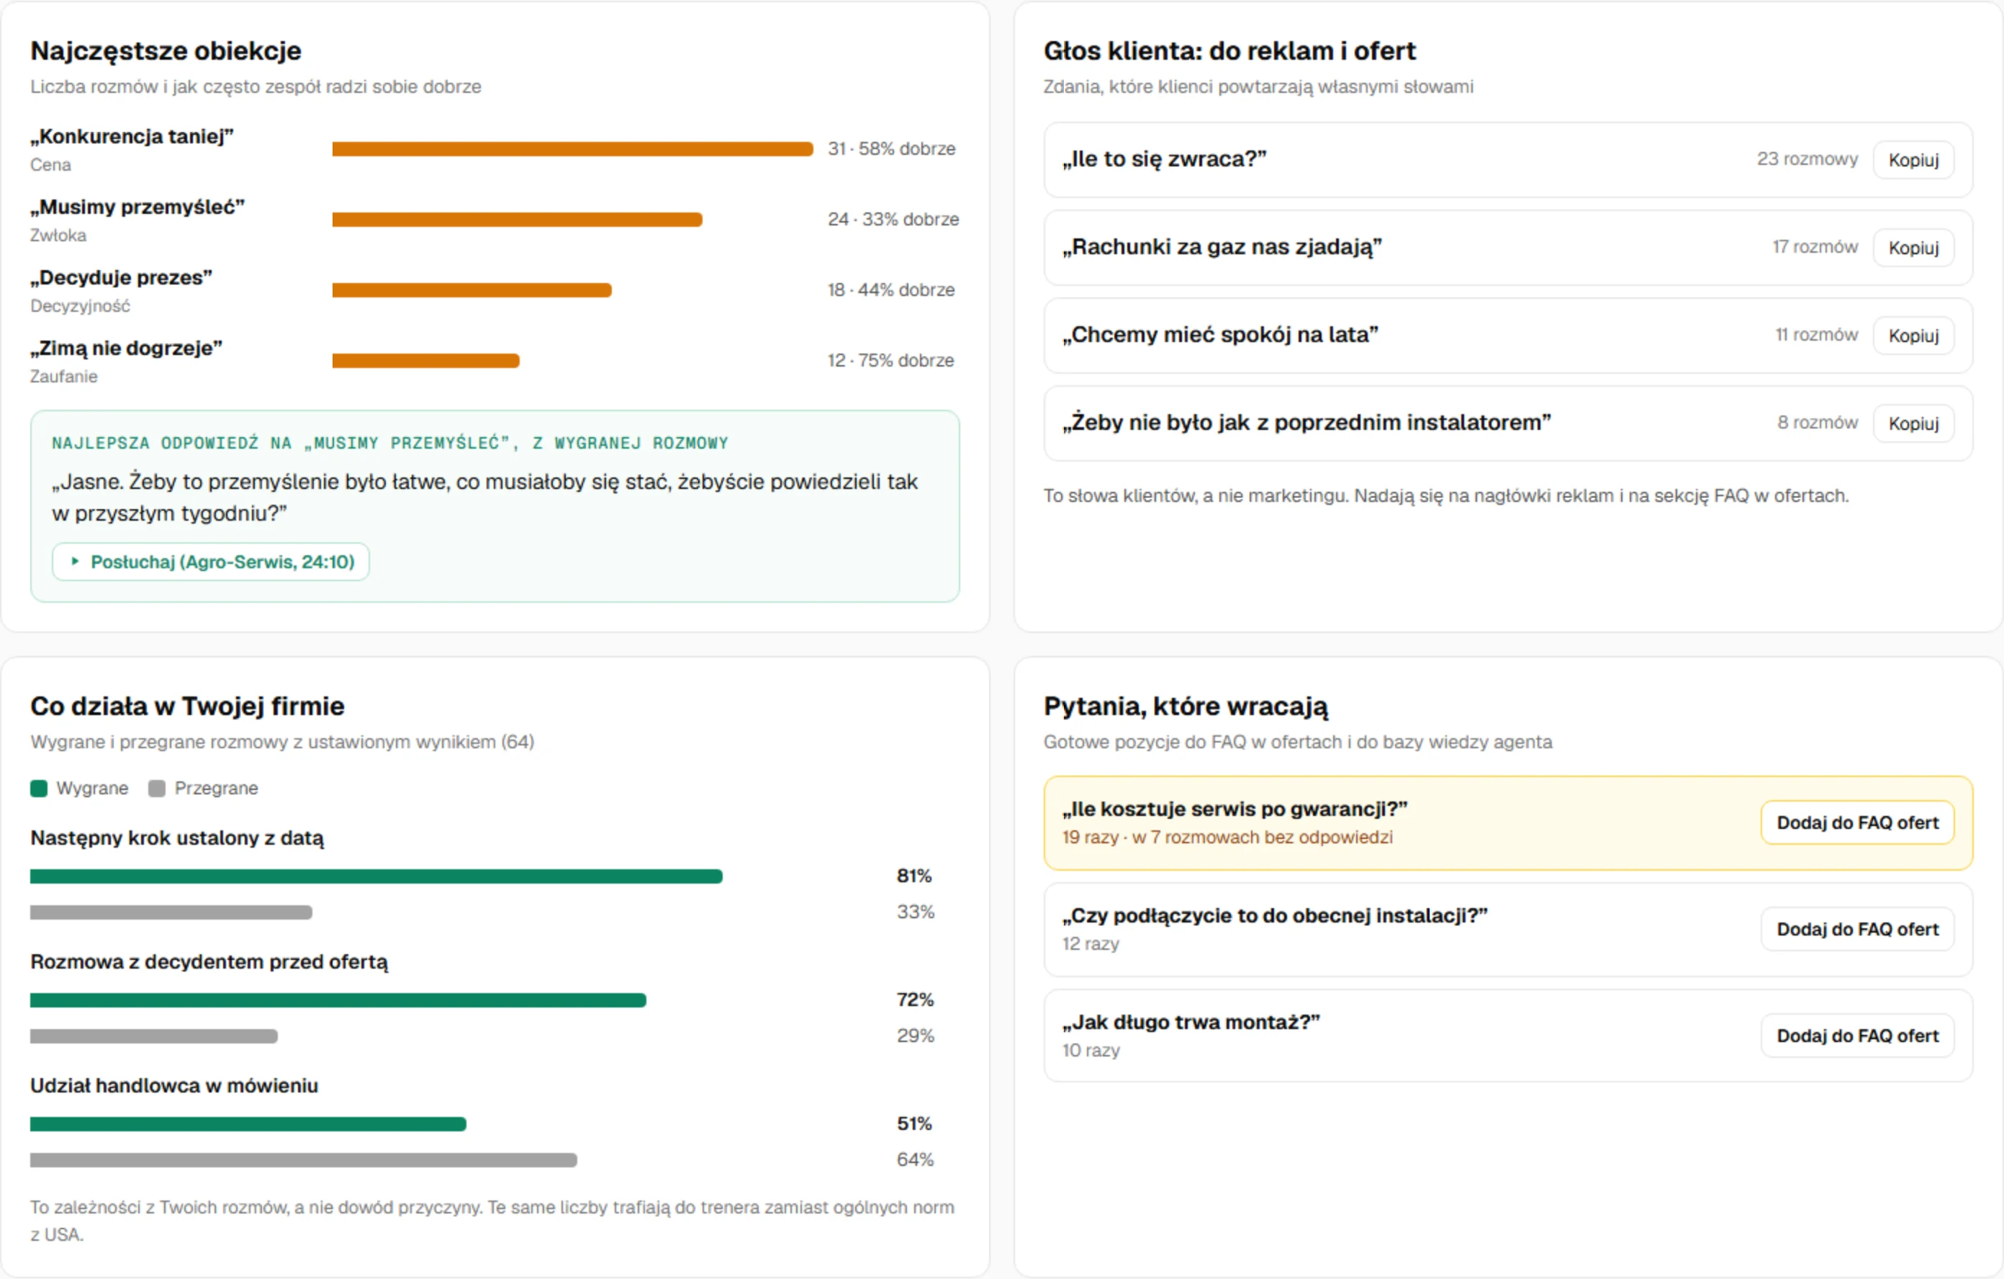Click the „Pytania, które wracają” heading
This screenshot has height=1279, width=2004.
tap(1186, 707)
